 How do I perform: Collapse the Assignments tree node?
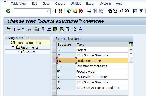point(13,47)
